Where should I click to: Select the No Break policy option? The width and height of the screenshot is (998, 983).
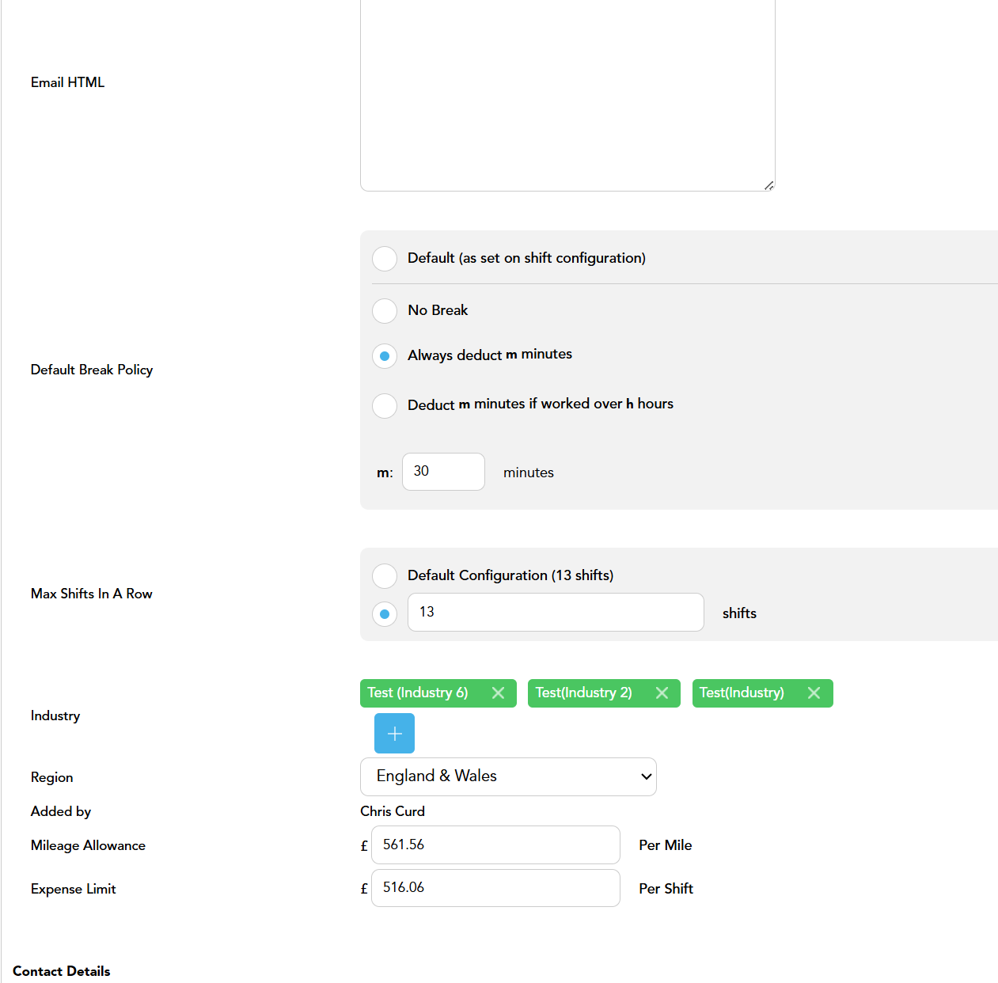click(x=385, y=311)
